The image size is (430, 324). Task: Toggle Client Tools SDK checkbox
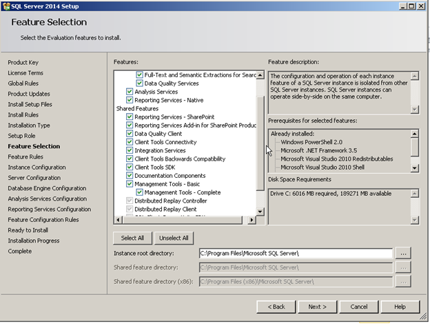tap(130, 167)
